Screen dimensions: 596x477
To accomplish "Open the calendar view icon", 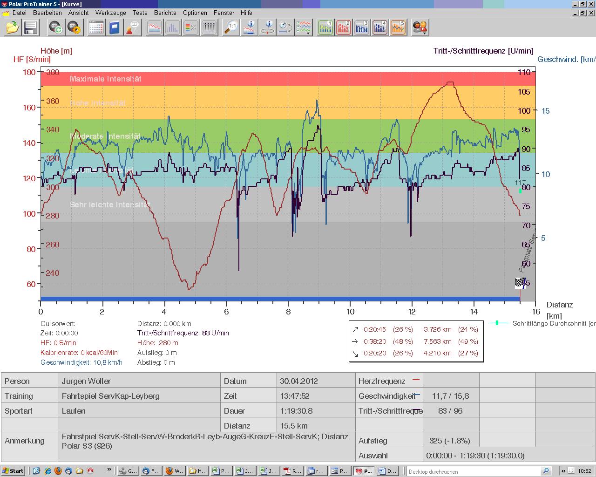I will pyautogui.click(x=96, y=27).
